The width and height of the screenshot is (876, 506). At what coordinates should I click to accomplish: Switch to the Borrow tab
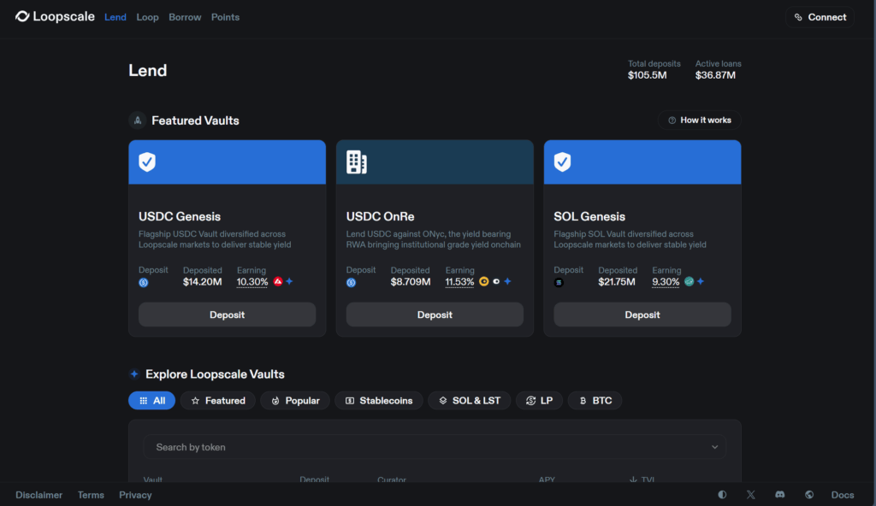[185, 16]
